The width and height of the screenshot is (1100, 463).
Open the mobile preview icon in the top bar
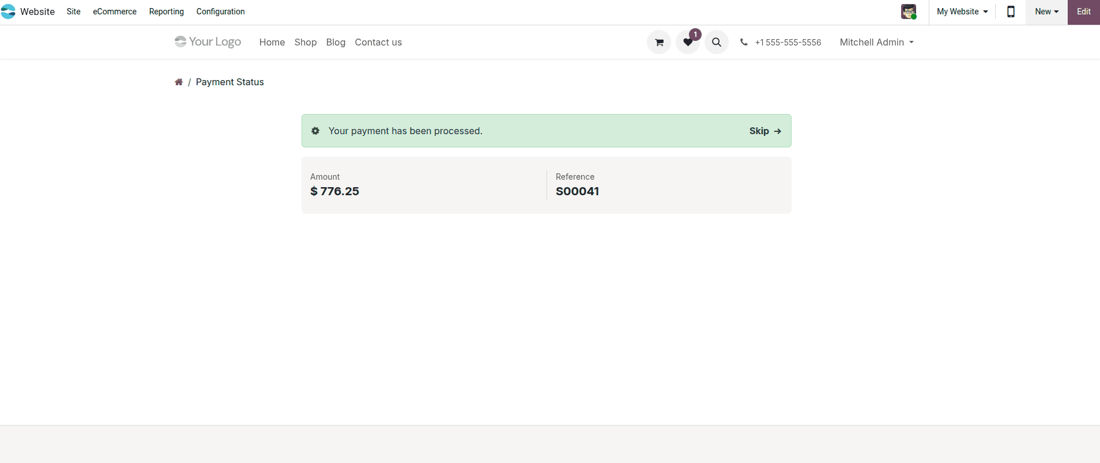[x=1010, y=12]
